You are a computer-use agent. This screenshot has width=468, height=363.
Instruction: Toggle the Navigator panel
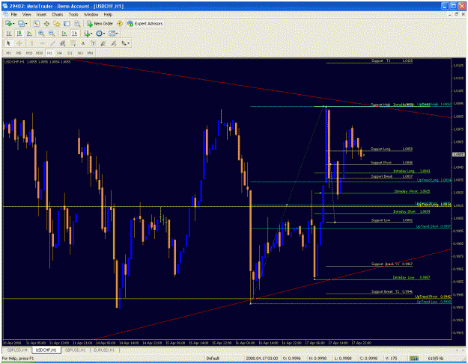tap(57, 23)
